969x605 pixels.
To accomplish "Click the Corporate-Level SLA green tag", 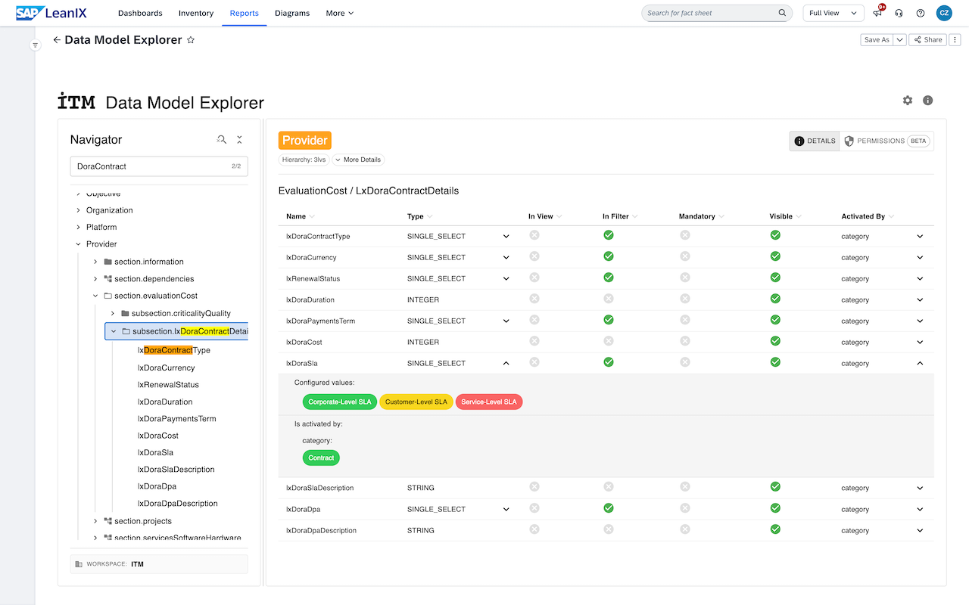I will tap(340, 402).
